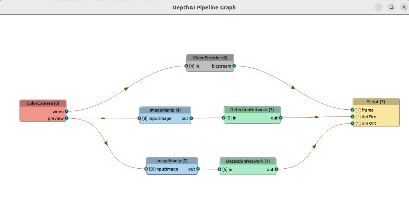Select the VideoEncoder (6) node title
This screenshot has height=207, width=409.
point(210,58)
